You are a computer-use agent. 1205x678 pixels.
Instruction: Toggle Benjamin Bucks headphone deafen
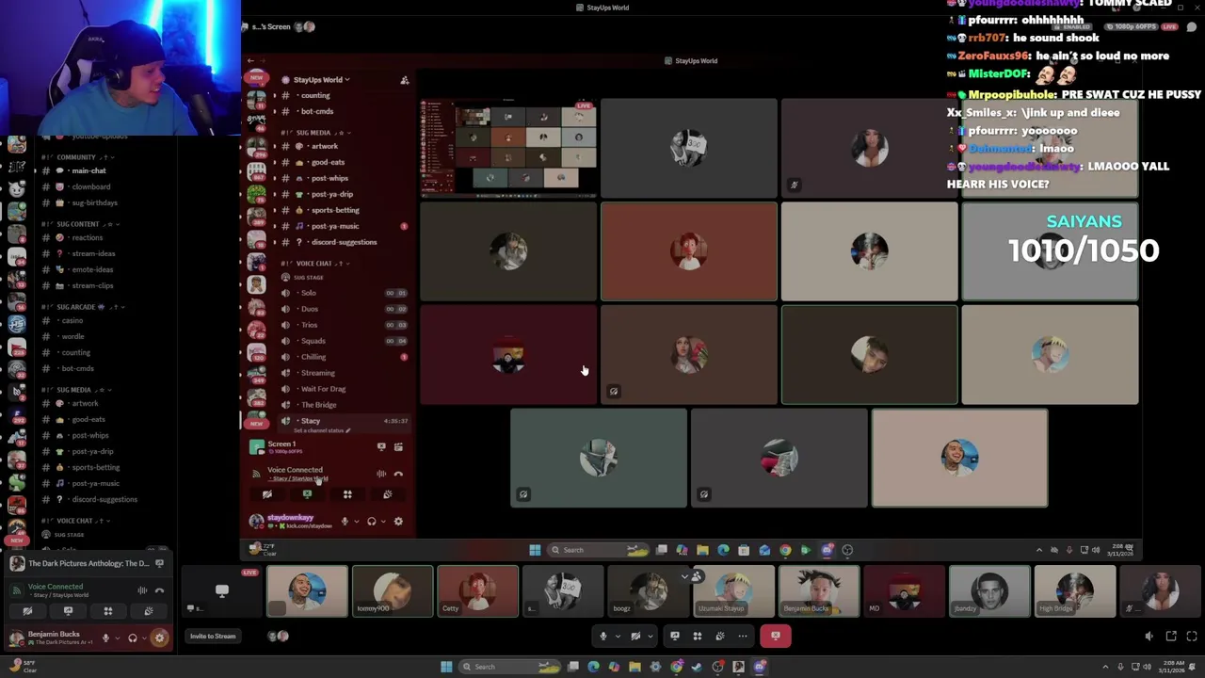click(133, 638)
